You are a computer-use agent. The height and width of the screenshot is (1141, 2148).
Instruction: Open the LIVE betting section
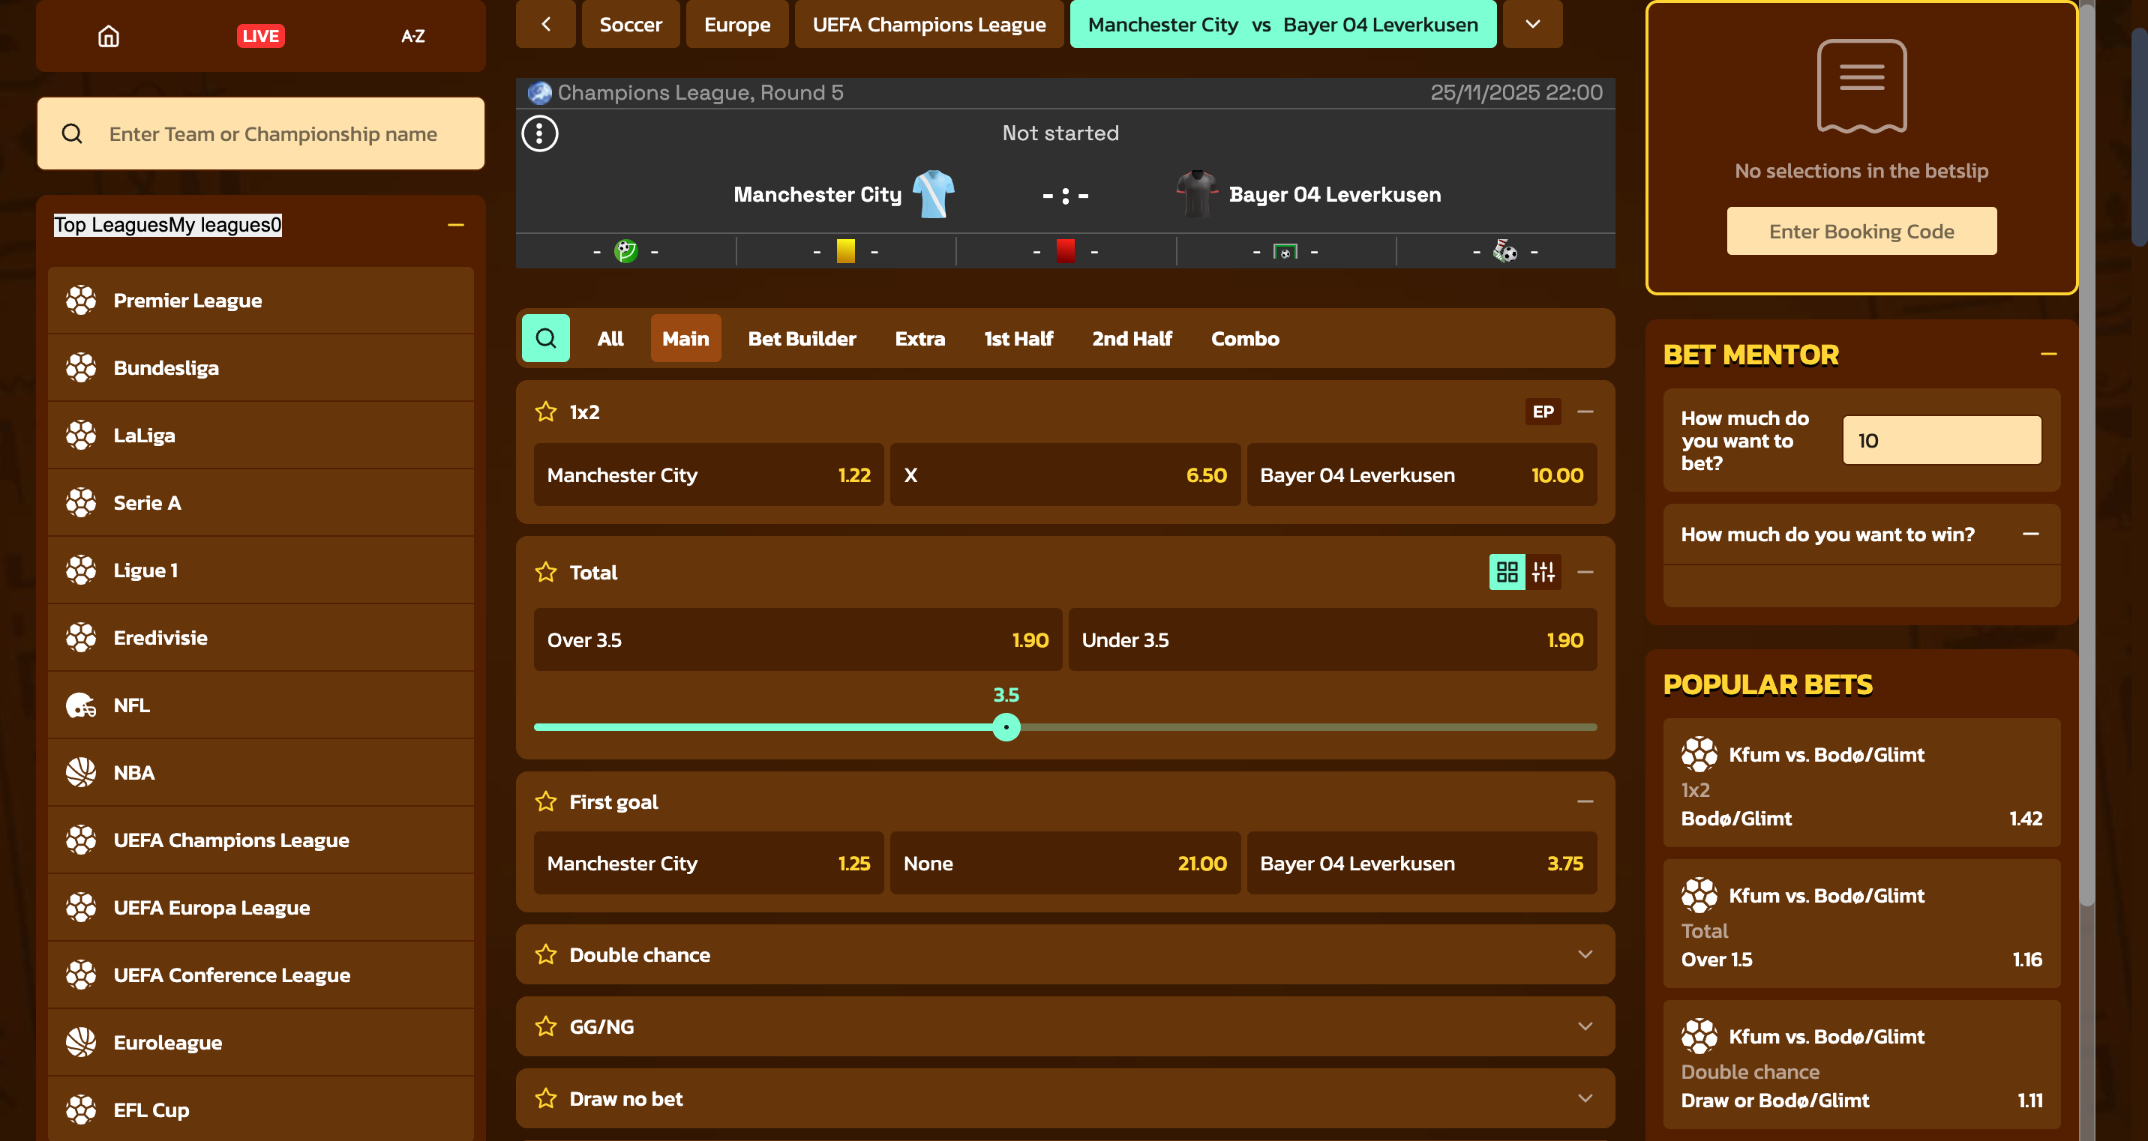(x=261, y=36)
